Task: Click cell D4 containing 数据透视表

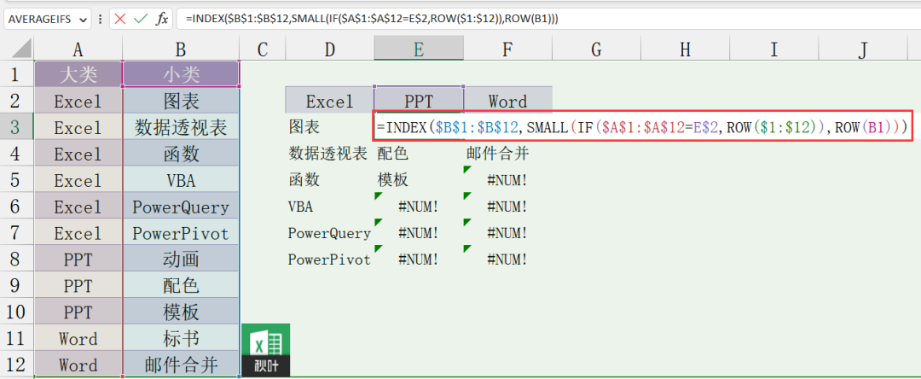Action: (329, 154)
